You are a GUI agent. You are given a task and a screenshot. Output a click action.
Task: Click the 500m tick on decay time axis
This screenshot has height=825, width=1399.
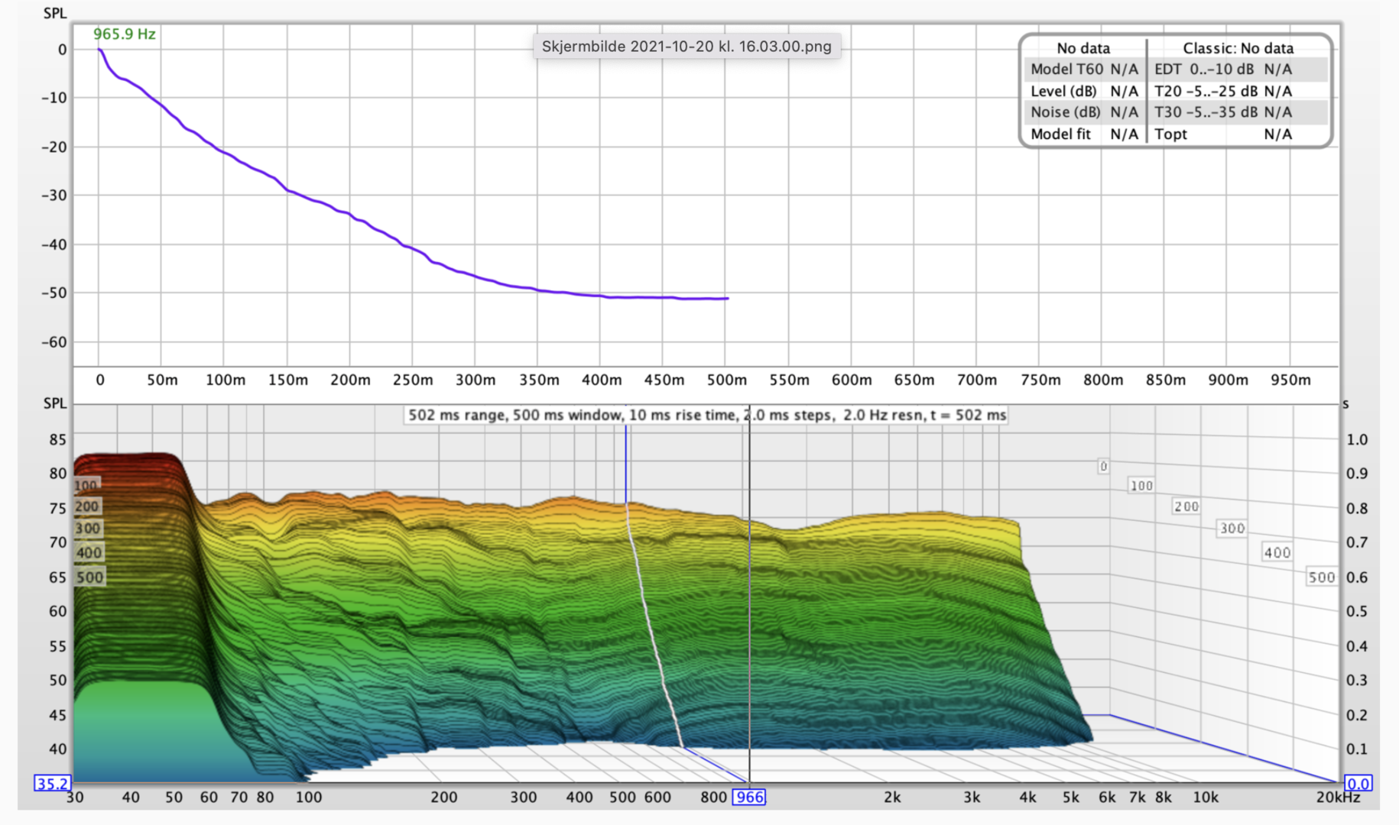[x=726, y=380]
